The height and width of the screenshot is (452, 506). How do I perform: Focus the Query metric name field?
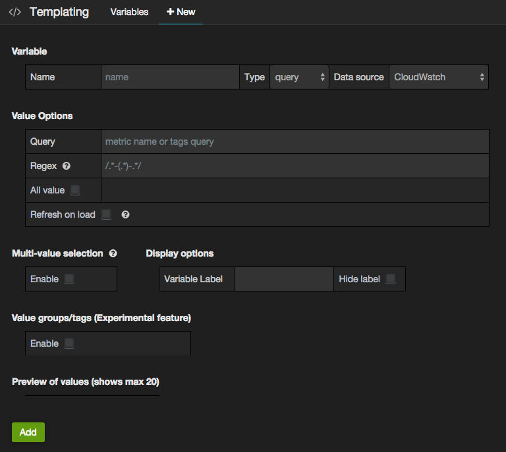click(295, 141)
